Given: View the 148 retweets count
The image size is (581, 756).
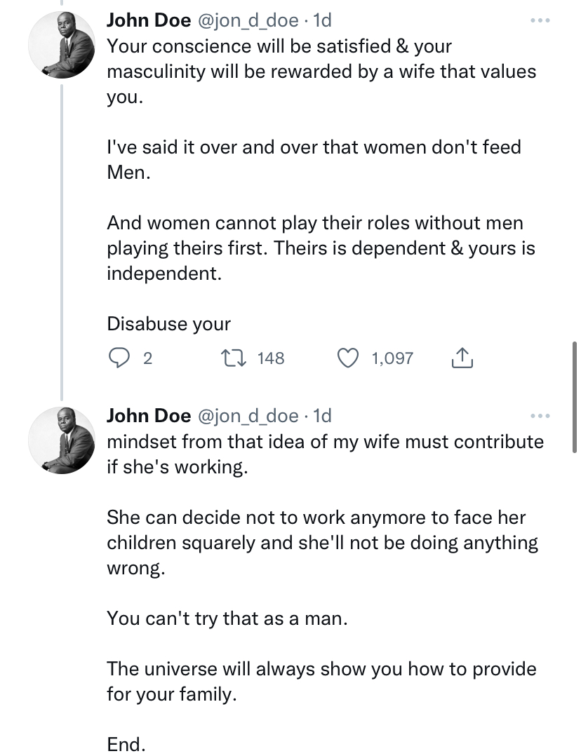Looking at the screenshot, I should [271, 359].
